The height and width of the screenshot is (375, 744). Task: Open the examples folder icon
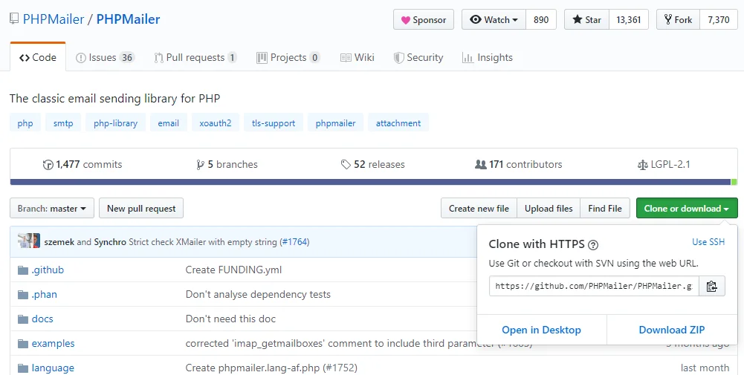(x=23, y=344)
